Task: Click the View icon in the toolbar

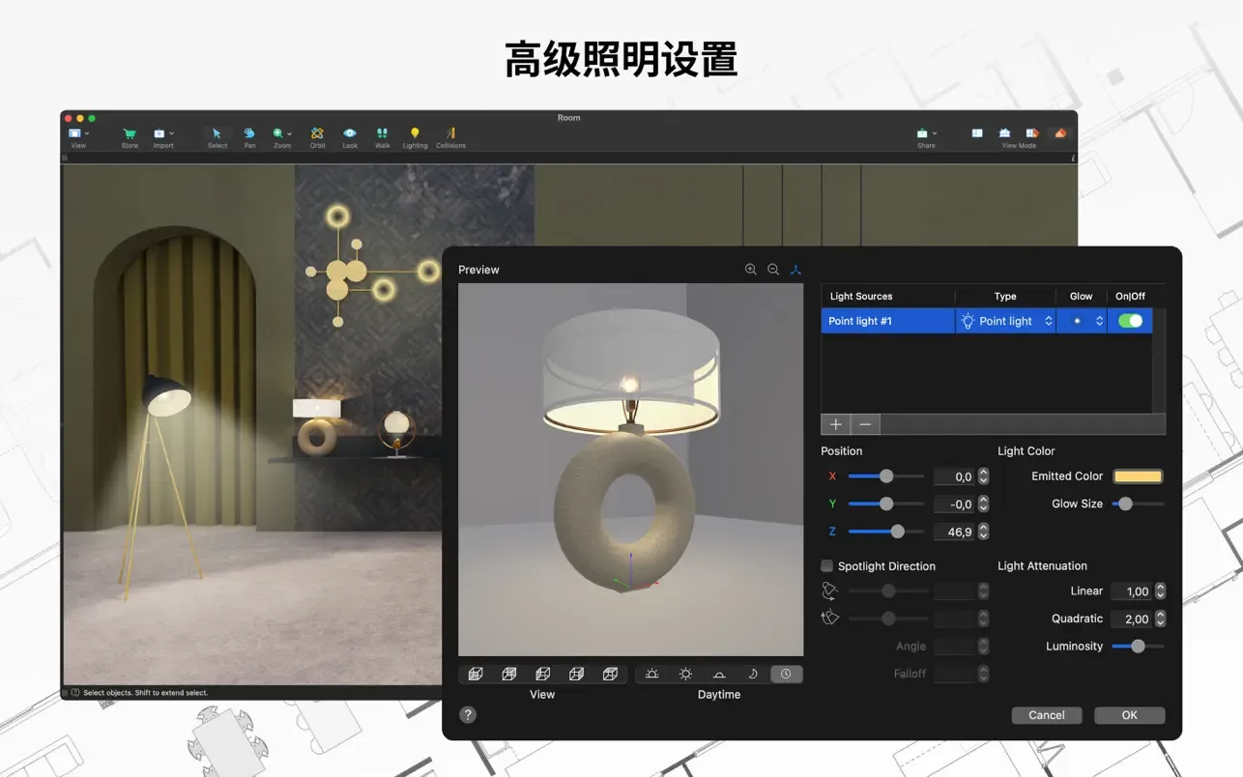Action: (x=74, y=133)
